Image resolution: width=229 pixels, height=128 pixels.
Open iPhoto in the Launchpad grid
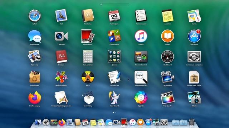point(194,97)
